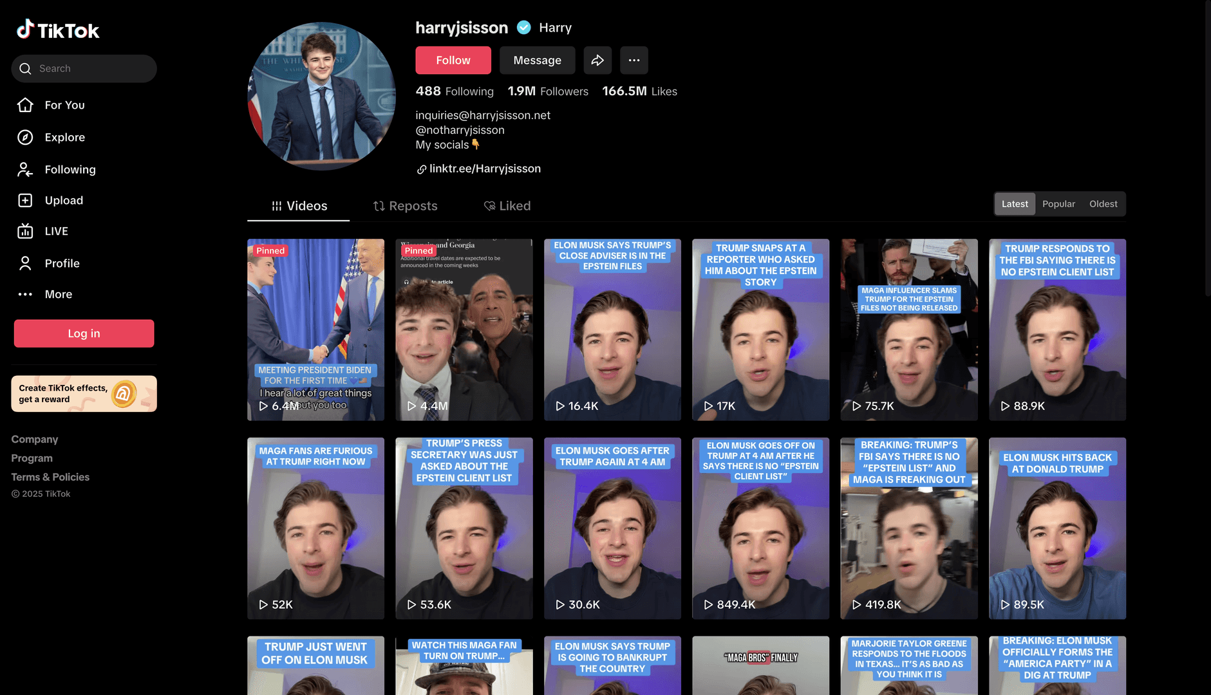Expand the Company footer section
This screenshot has height=695, width=1211.
(35, 439)
